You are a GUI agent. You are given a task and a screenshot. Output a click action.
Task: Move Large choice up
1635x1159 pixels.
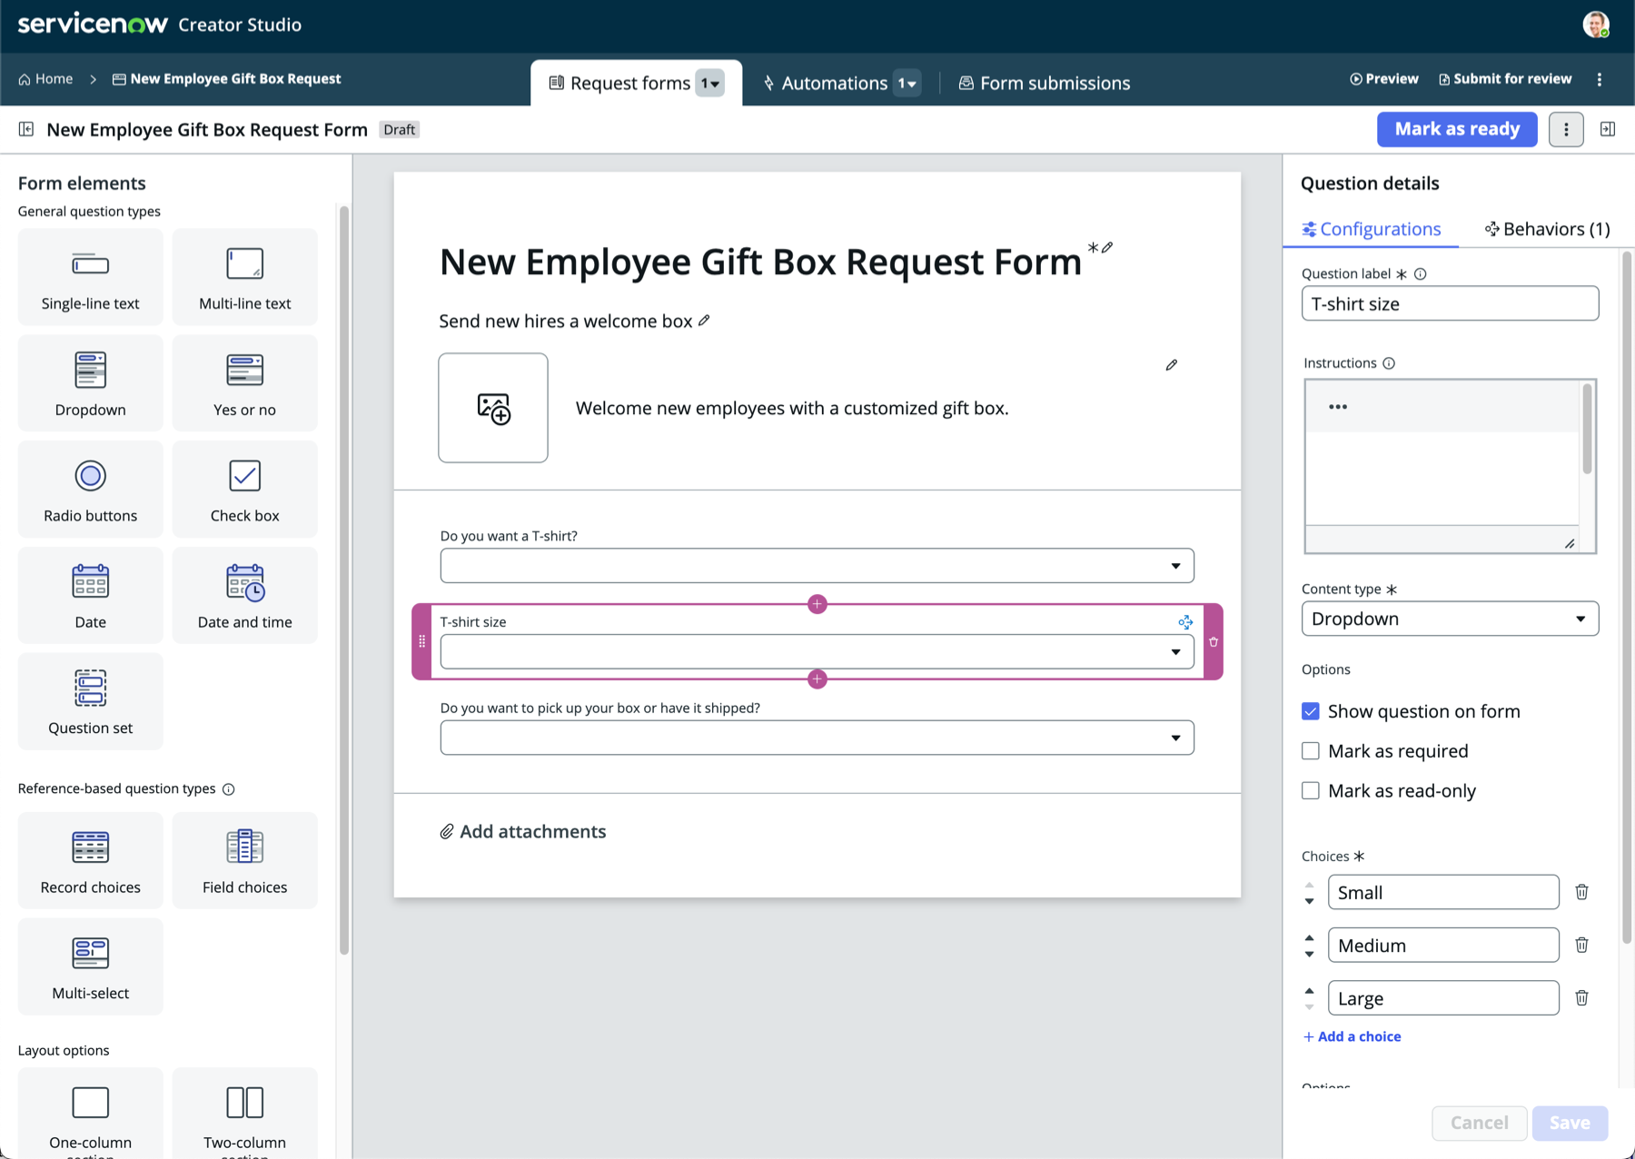(x=1309, y=990)
